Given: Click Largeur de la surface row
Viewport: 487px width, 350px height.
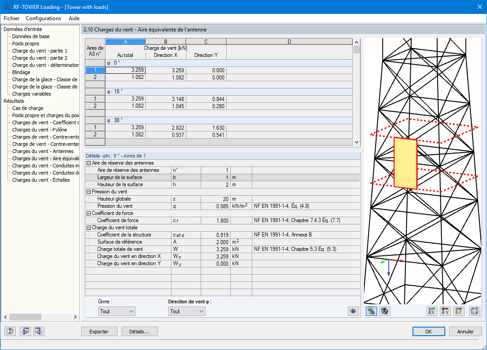Looking at the screenshot, I should [222, 177].
